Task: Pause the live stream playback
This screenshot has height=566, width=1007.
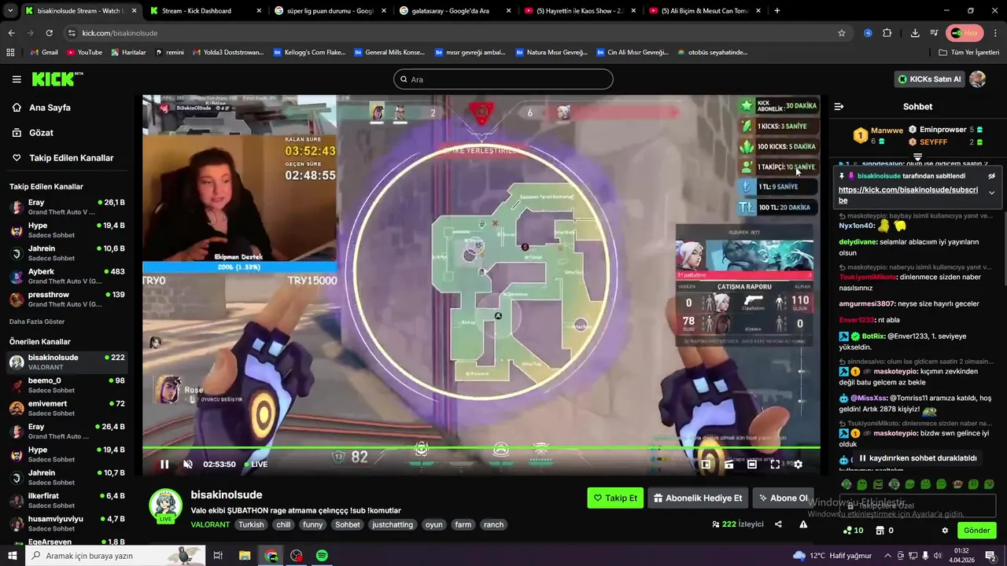Action: [x=164, y=465]
